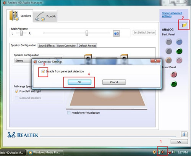Toggle the 'Surround speakers' checkbox

tap(16, 98)
